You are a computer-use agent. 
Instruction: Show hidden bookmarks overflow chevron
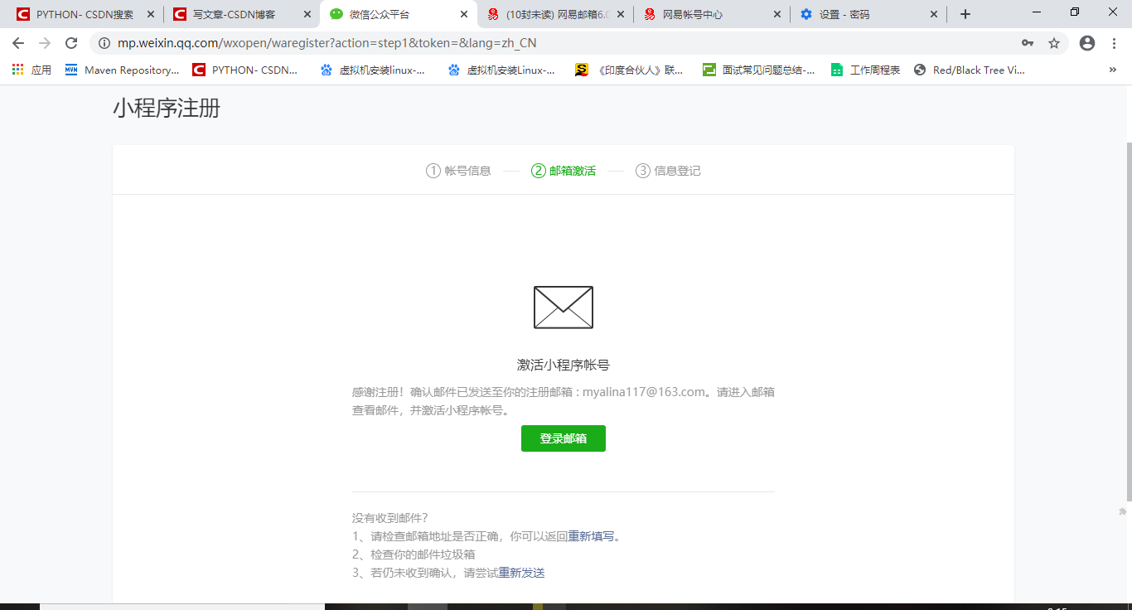tap(1113, 70)
